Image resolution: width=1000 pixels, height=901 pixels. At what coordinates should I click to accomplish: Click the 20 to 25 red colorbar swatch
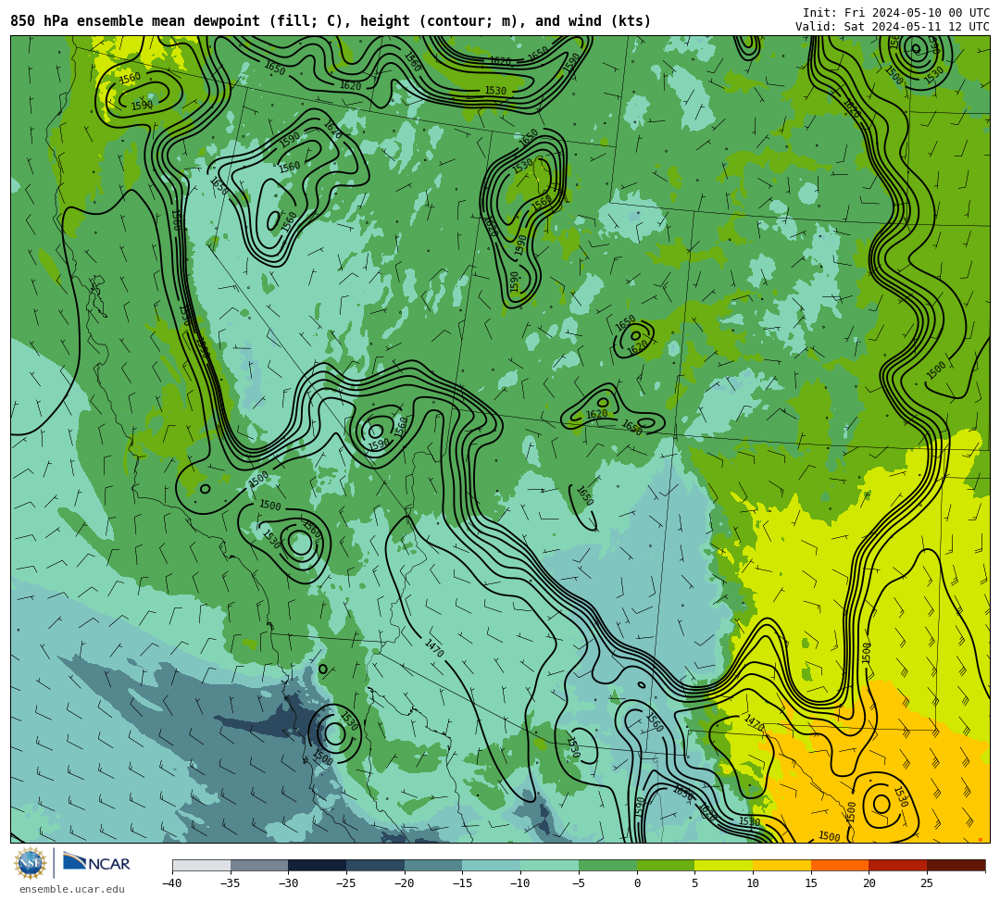(898, 865)
